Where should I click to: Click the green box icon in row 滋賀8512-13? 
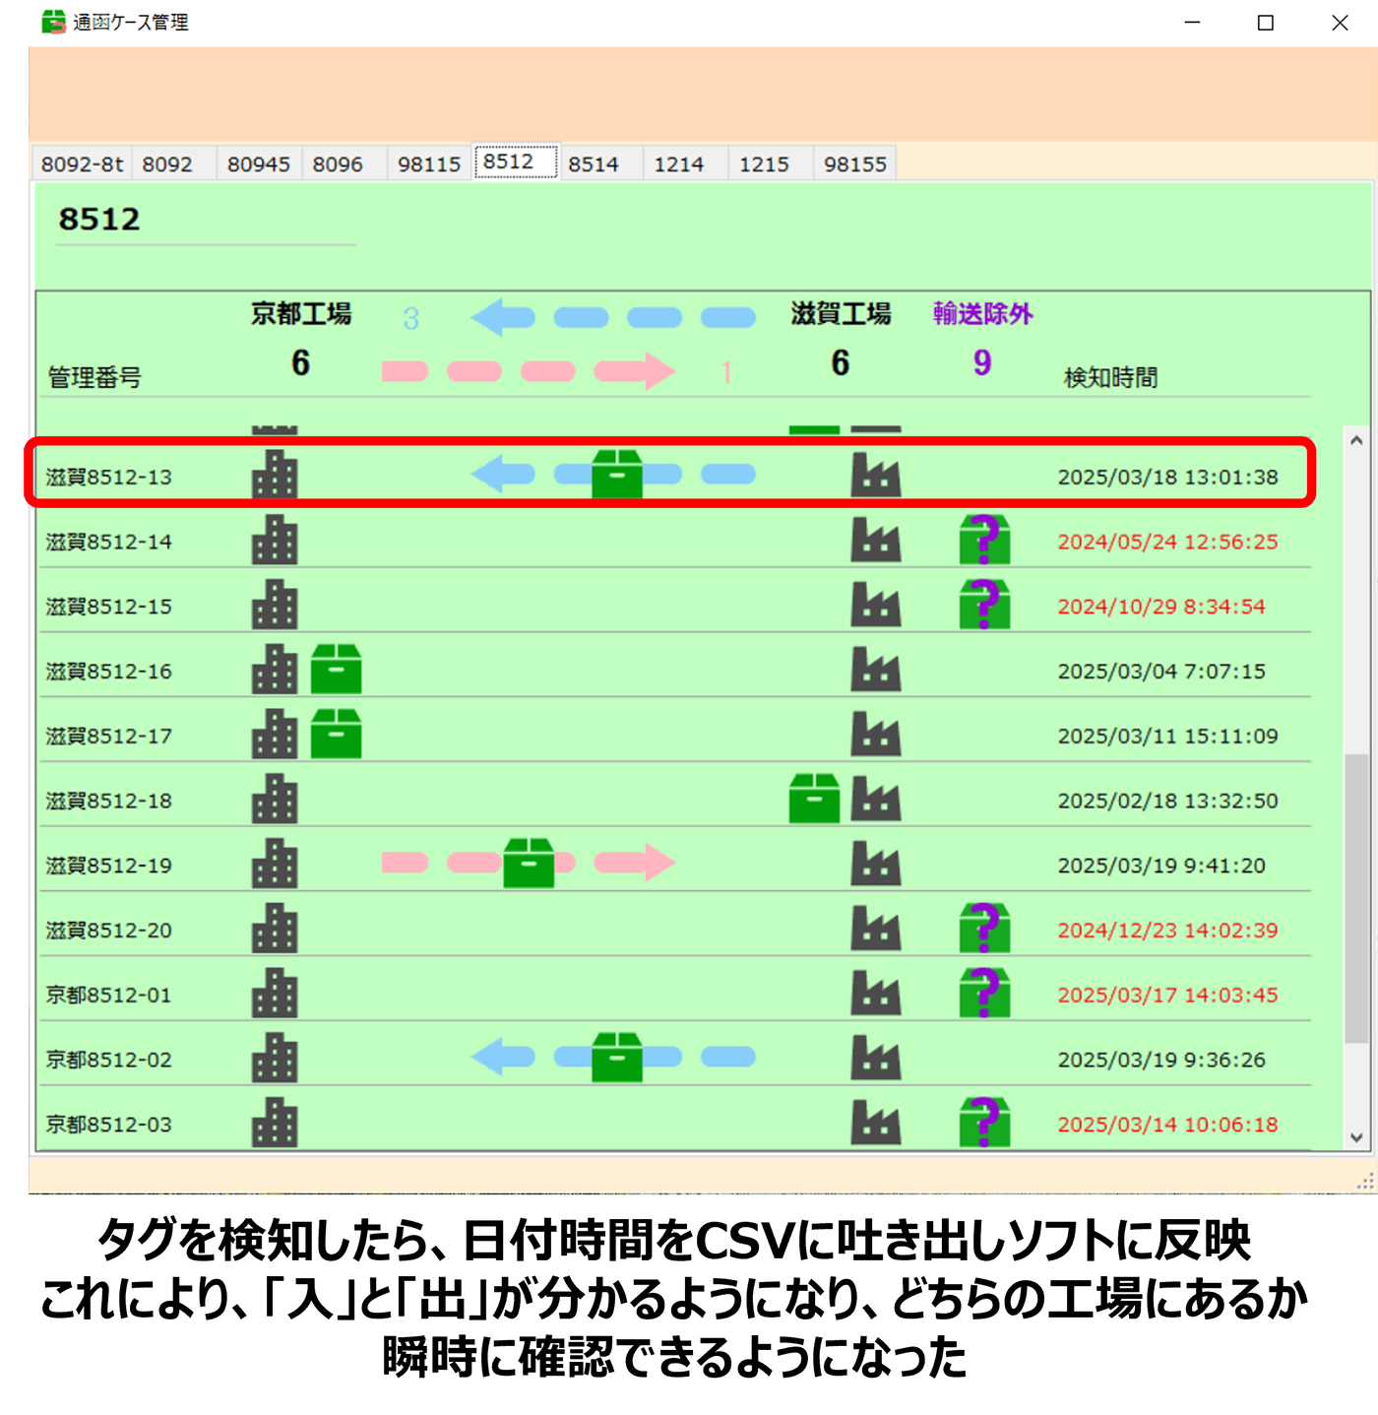pos(617,475)
